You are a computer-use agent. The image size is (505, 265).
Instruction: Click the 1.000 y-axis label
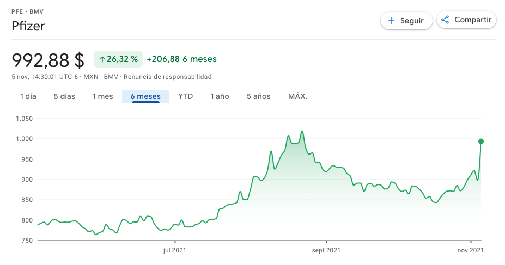coord(25,139)
